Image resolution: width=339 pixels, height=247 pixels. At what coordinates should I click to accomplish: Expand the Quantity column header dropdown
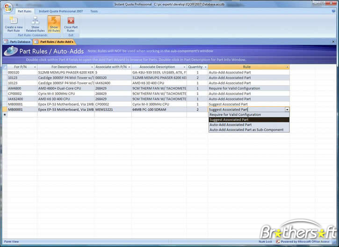(205, 67)
